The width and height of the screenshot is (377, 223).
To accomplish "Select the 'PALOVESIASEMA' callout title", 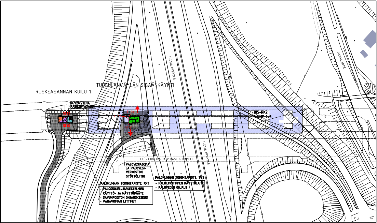I will coord(137,164).
